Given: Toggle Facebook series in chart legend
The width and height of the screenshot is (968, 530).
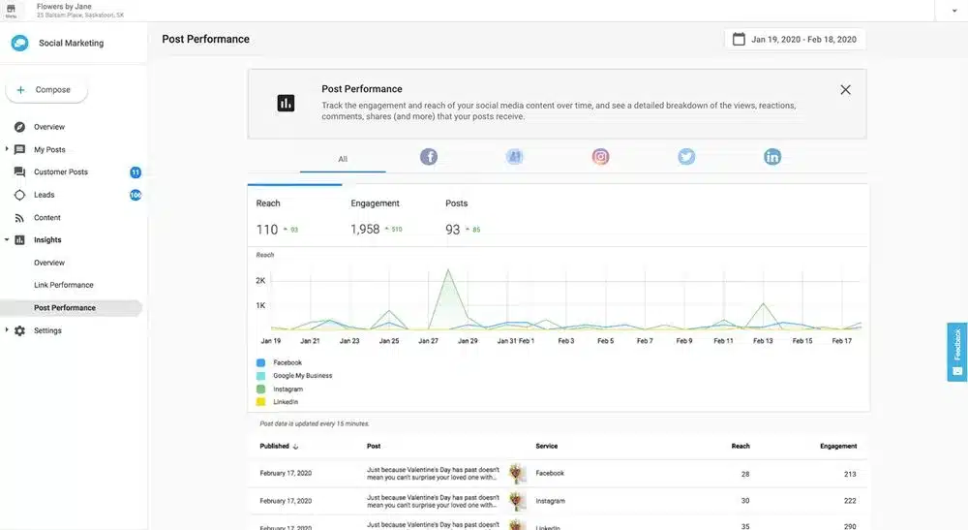Looking at the screenshot, I should tap(261, 362).
